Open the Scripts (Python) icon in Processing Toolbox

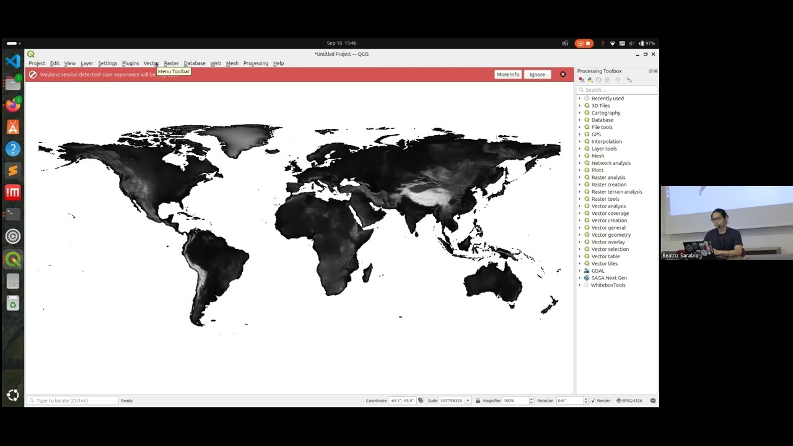point(590,80)
